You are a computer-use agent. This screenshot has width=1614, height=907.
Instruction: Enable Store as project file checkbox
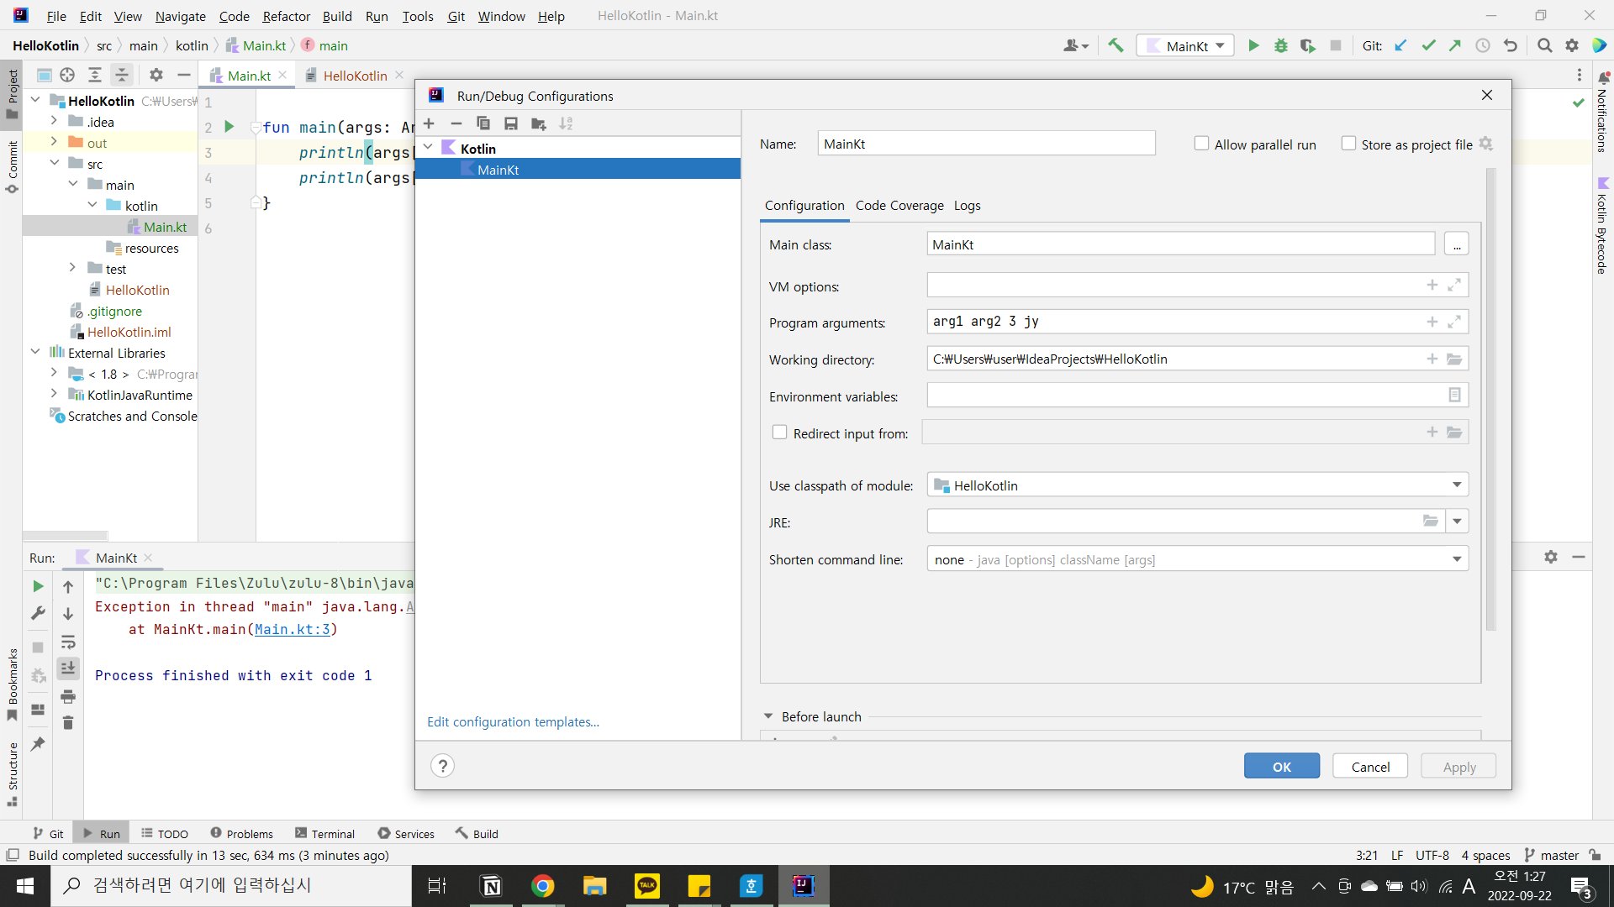[1348, 144]
